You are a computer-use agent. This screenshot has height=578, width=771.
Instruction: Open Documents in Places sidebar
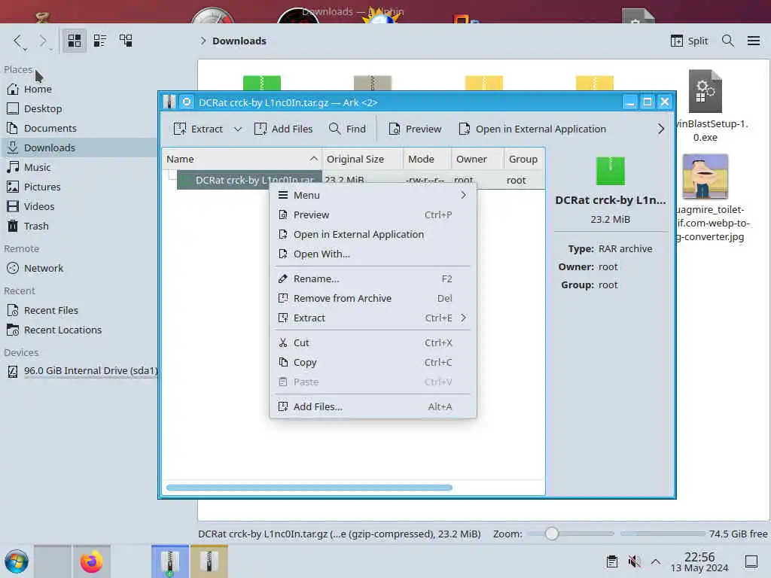tap(78, 128)
